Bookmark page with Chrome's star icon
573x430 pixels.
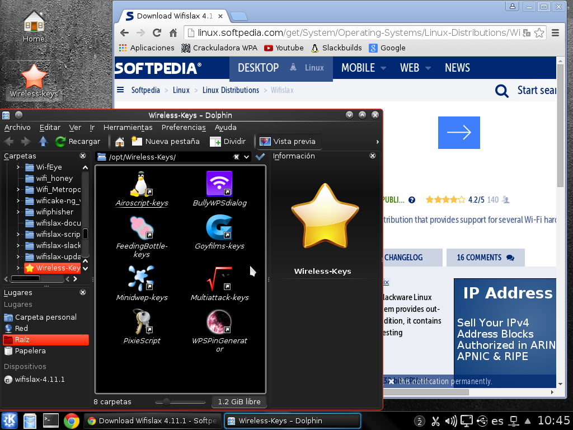coord(539,33)
